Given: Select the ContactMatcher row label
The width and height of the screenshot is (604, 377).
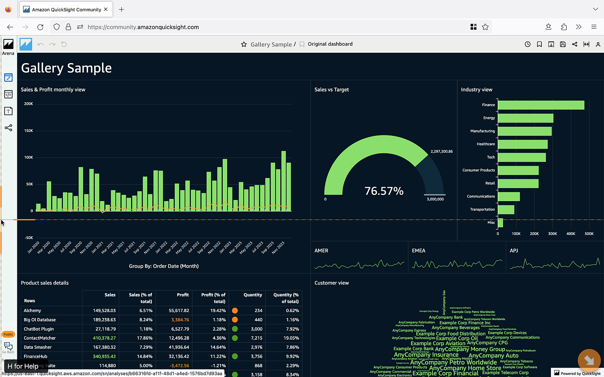Looking at the screenshot, I should point(40,338).
